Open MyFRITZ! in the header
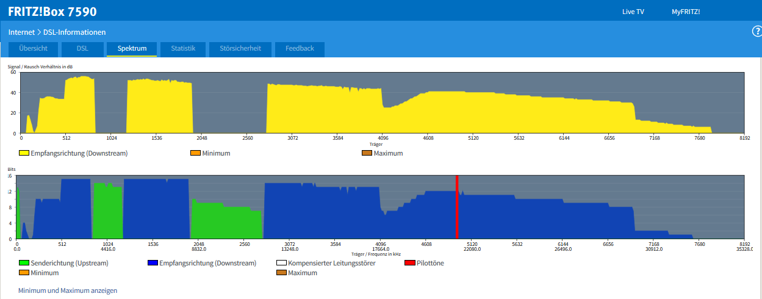Viewport: 762px width, 299px height. (686, 12)
